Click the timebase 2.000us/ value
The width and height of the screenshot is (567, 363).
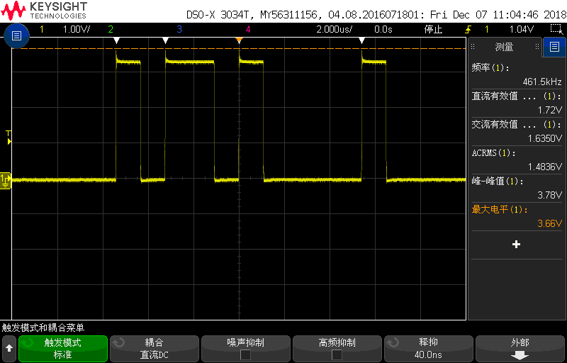(x=334, y=30)
